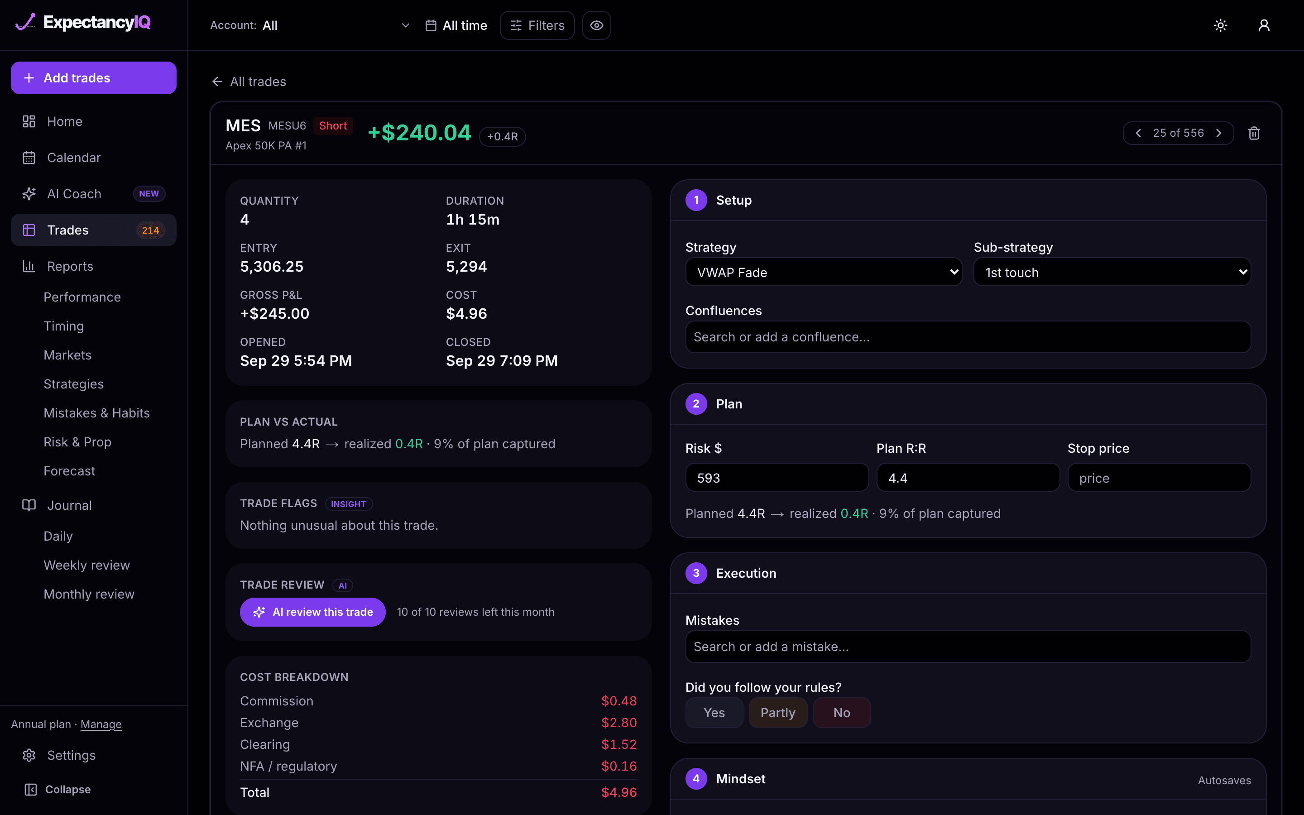The width and height of the screenshot is (1304, 815).
Task: Open AI Coach in the sidebar
Action: 93,193
